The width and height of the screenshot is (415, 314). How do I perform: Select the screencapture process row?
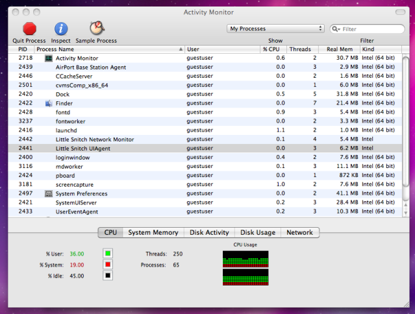(205, 184)
